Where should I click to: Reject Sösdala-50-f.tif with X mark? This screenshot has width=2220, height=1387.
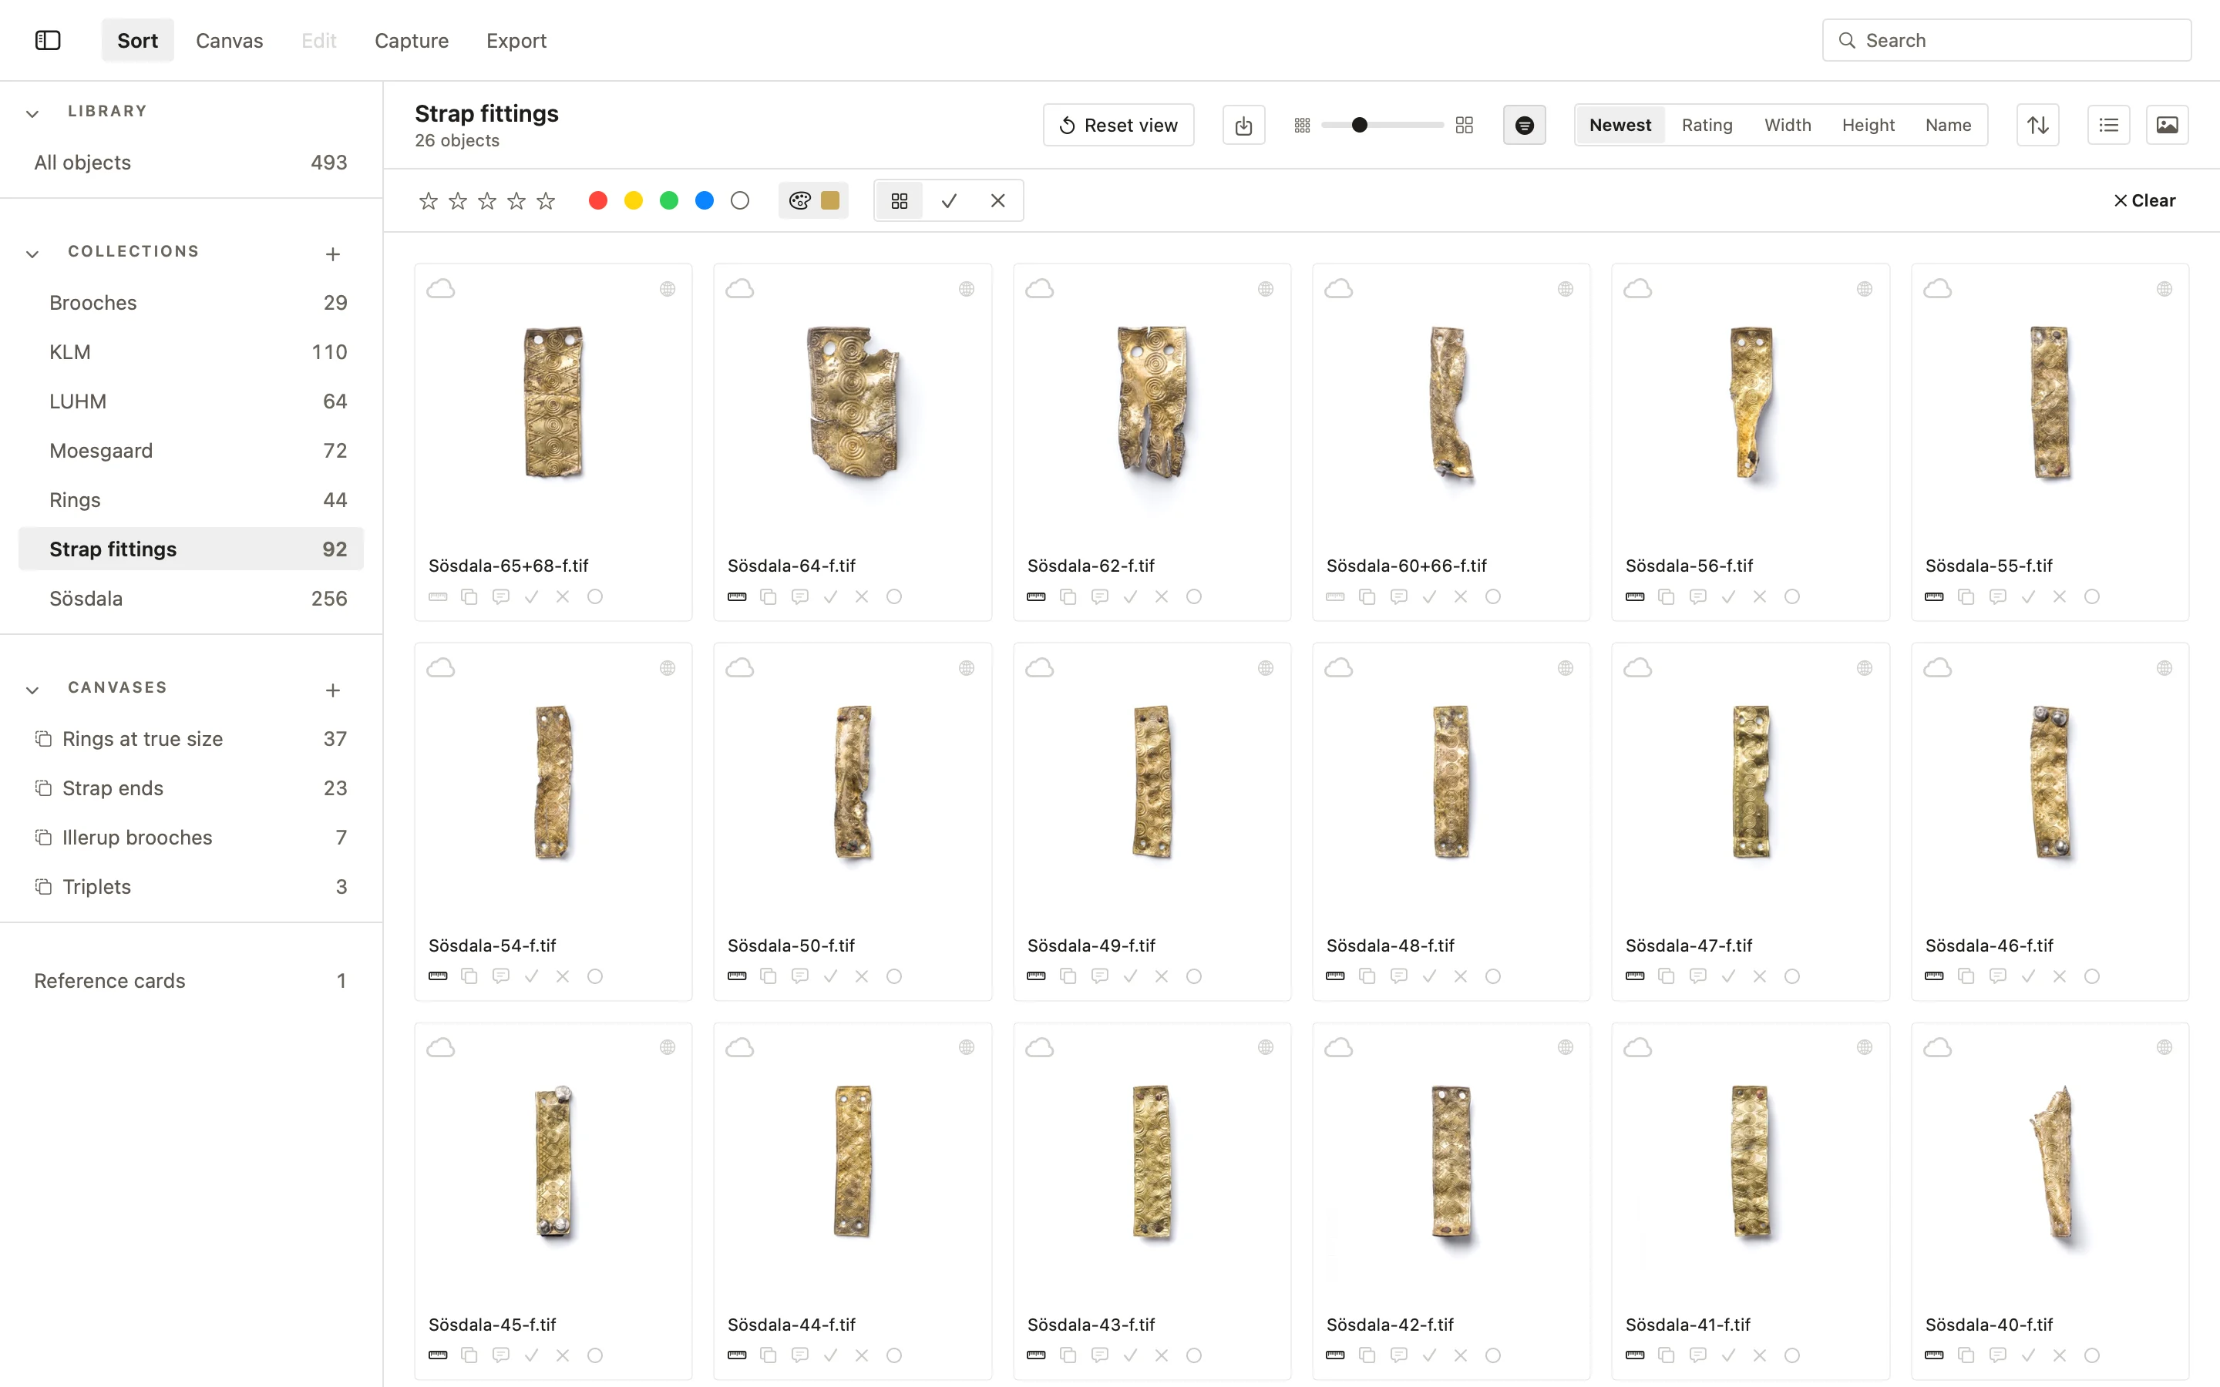861,976
